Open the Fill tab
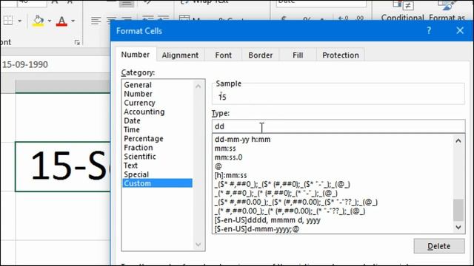The height and width of the screenshot is (266, 474). [x=298, y=55]
